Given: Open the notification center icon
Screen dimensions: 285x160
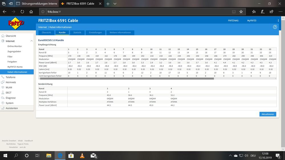Looking at the screenshot, I should 278,156.
